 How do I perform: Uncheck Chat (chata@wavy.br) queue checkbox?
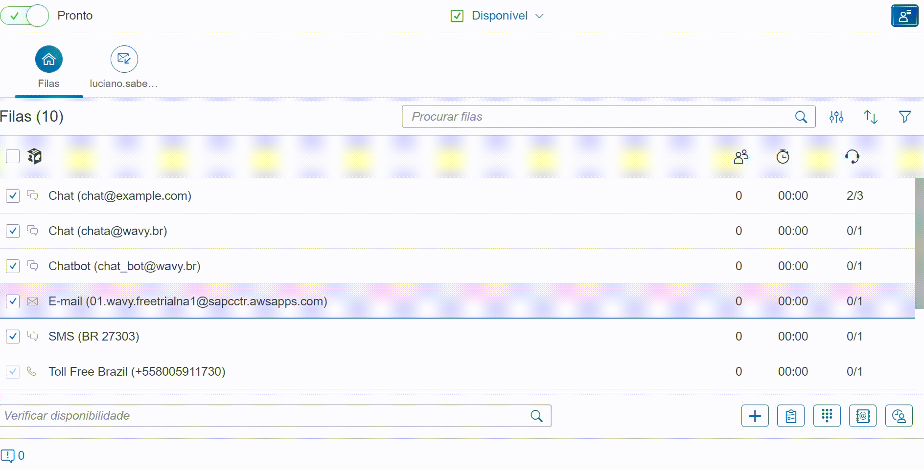[13, 231]
